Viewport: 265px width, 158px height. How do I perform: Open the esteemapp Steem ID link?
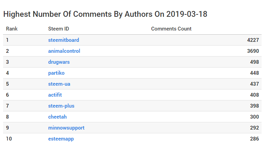(x=61, y=139)
